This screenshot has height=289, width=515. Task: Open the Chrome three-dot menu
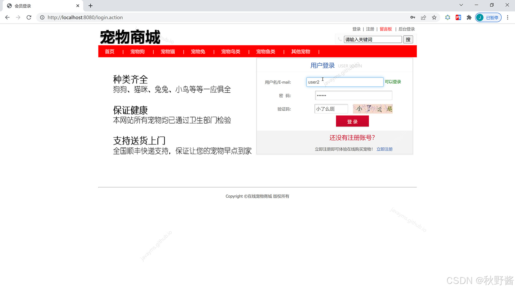click(507, 17)
